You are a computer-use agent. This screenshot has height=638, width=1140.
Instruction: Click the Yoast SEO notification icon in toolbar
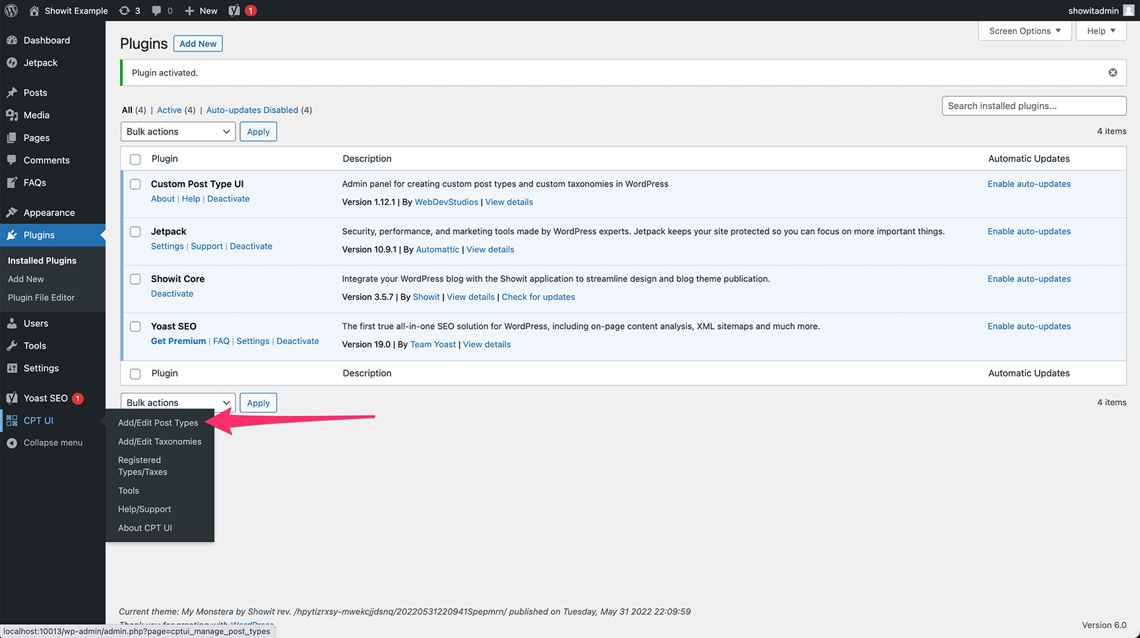234,10
